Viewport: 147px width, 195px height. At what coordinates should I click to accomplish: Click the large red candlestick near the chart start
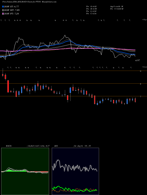(8, 86)
